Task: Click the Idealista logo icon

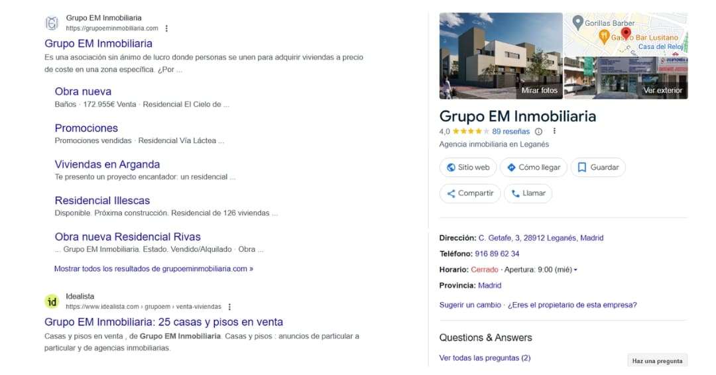Action: pos(52,301)
